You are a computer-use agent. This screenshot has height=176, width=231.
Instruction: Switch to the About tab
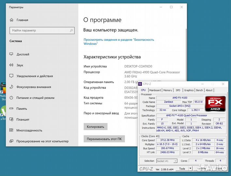tap(209, 90)
